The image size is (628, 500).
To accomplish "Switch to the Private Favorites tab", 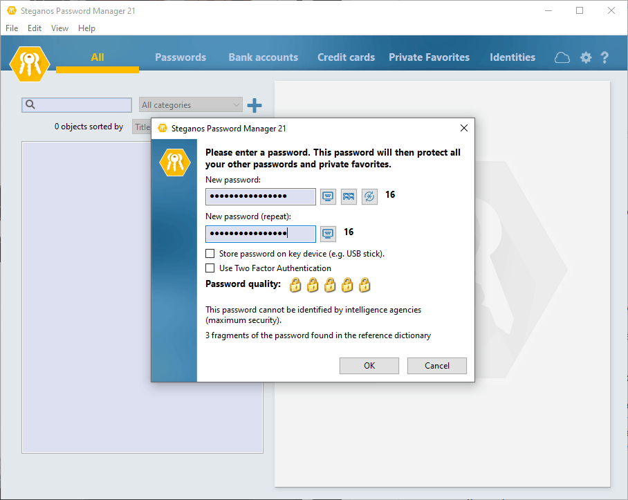I will pyautogui.click(x=429, y=57).
